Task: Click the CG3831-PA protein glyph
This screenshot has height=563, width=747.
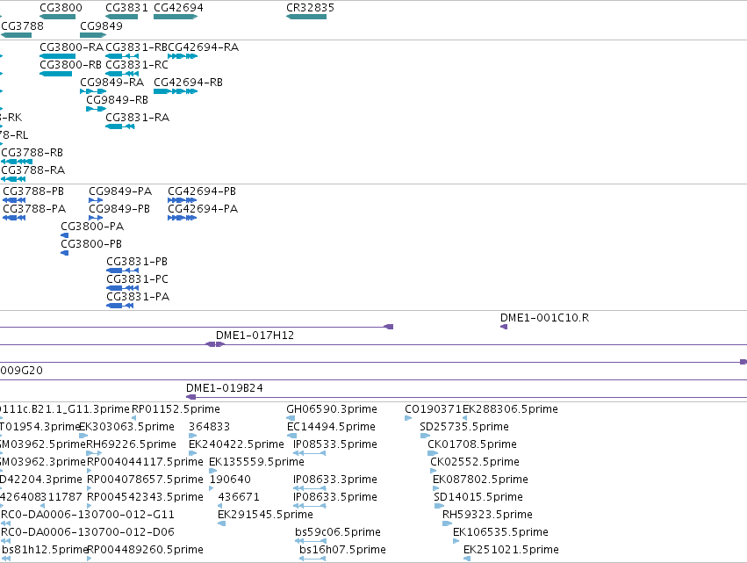Action: click(120, 306)
